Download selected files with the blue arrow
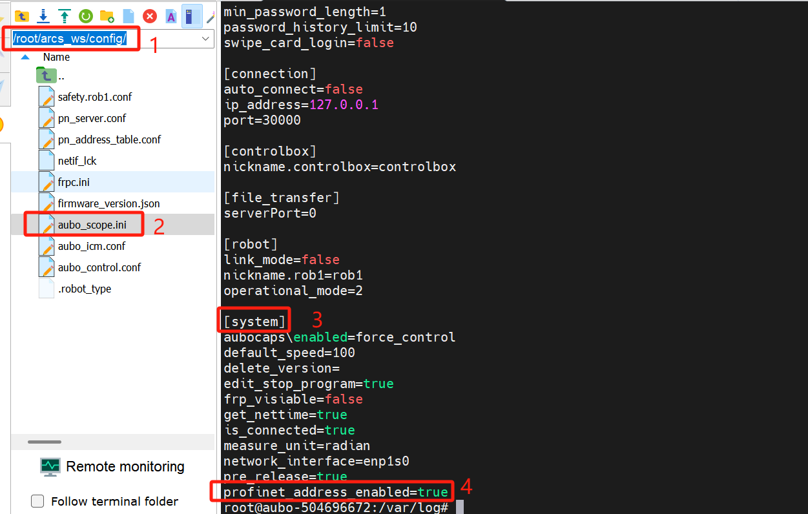The width and height of the screenshot is (808, 514). coord(43,15)
